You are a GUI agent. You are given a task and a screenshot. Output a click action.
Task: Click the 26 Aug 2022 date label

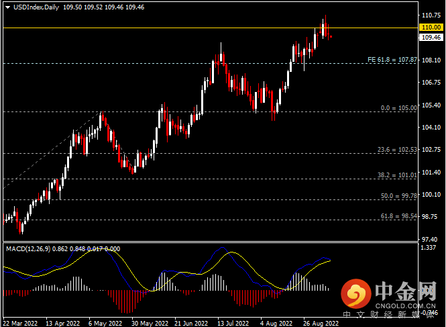click(321, 323)
